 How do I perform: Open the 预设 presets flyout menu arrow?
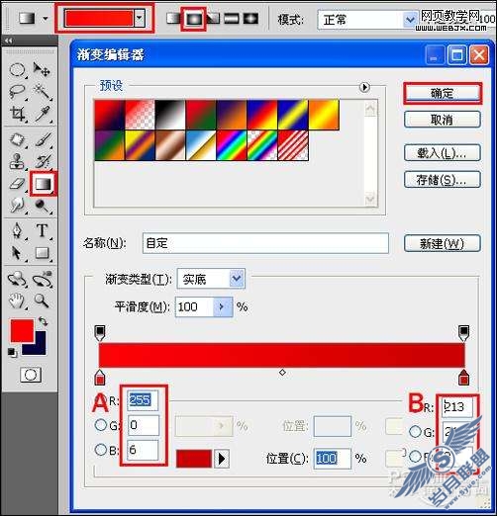click(x=364, y=87)
